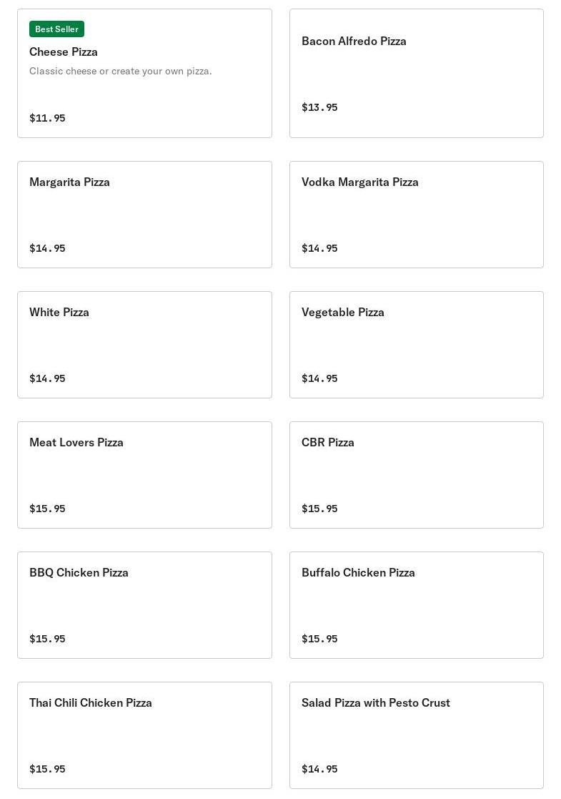The image size is (561, 799).
Task: Click the $11.95 Cheese Pizza price
Action: [47, 118]
